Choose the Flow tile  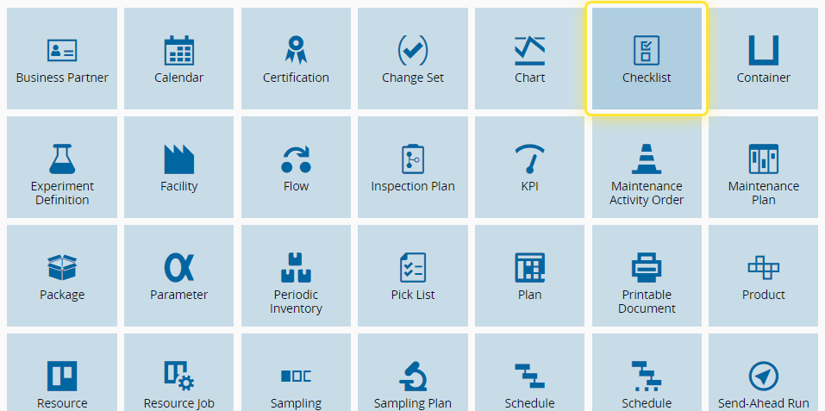coord(296,167)
